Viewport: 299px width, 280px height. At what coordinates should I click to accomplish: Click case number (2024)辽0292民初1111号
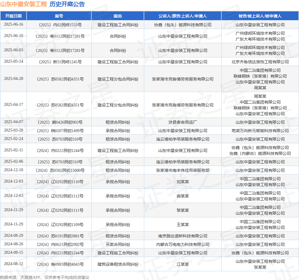pos(60,210)
